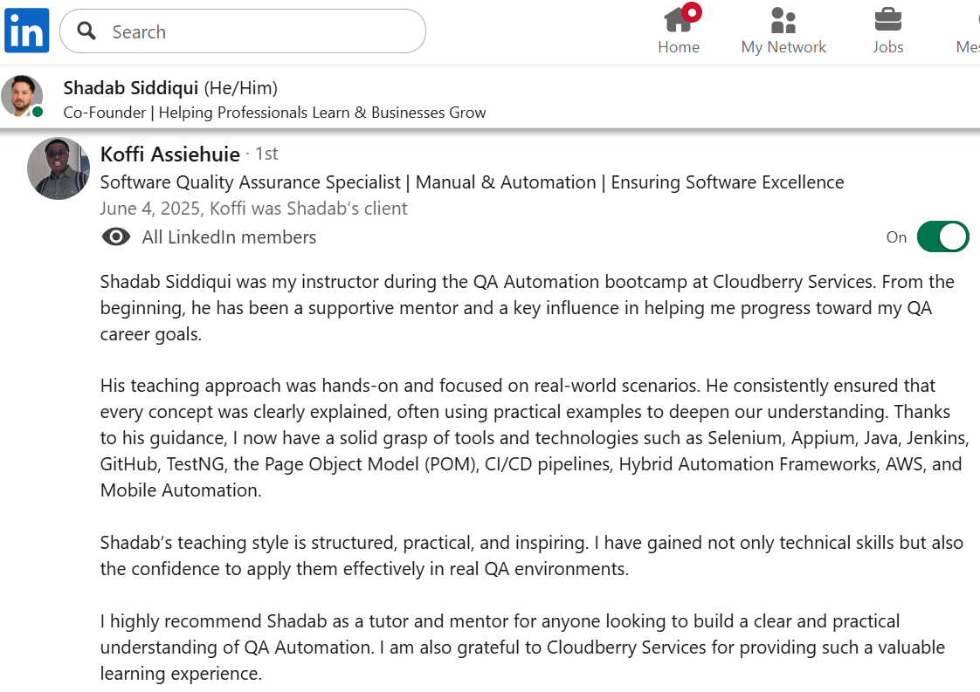Viewport: 980px width, 692px height.
Task: Select the Jobs briefcase icon
Action: 888,19
